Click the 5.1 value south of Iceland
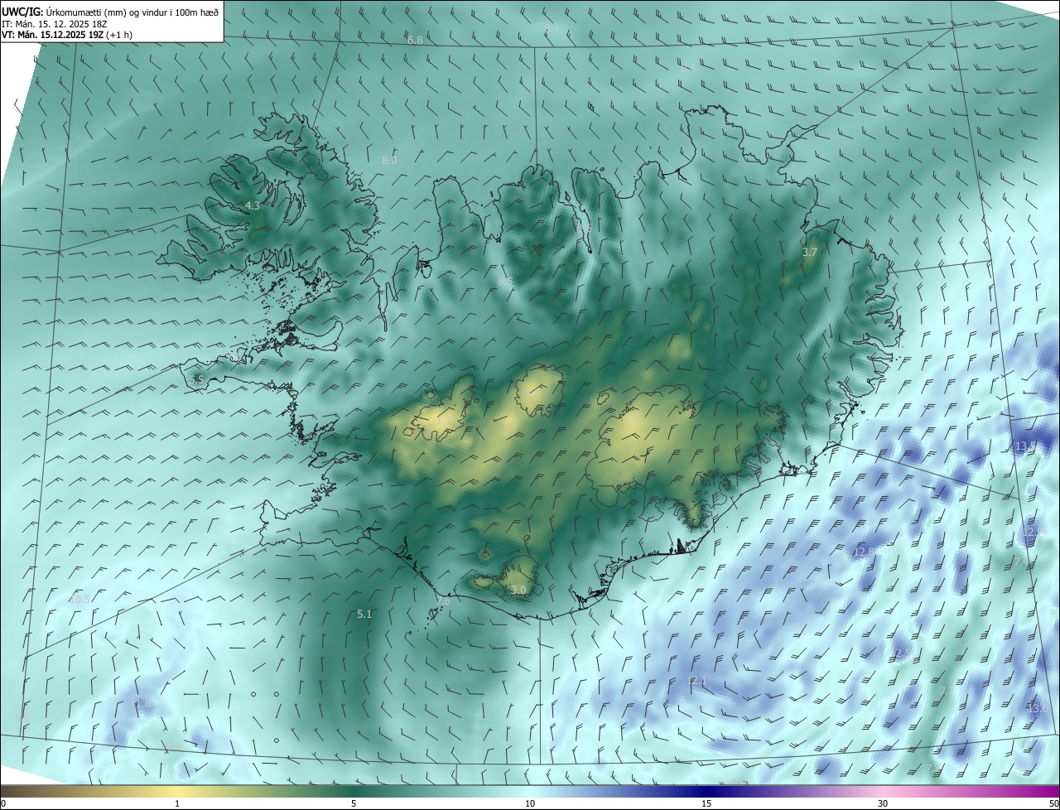The height and width of the screenshot is (810, 1060). point(364,614)
